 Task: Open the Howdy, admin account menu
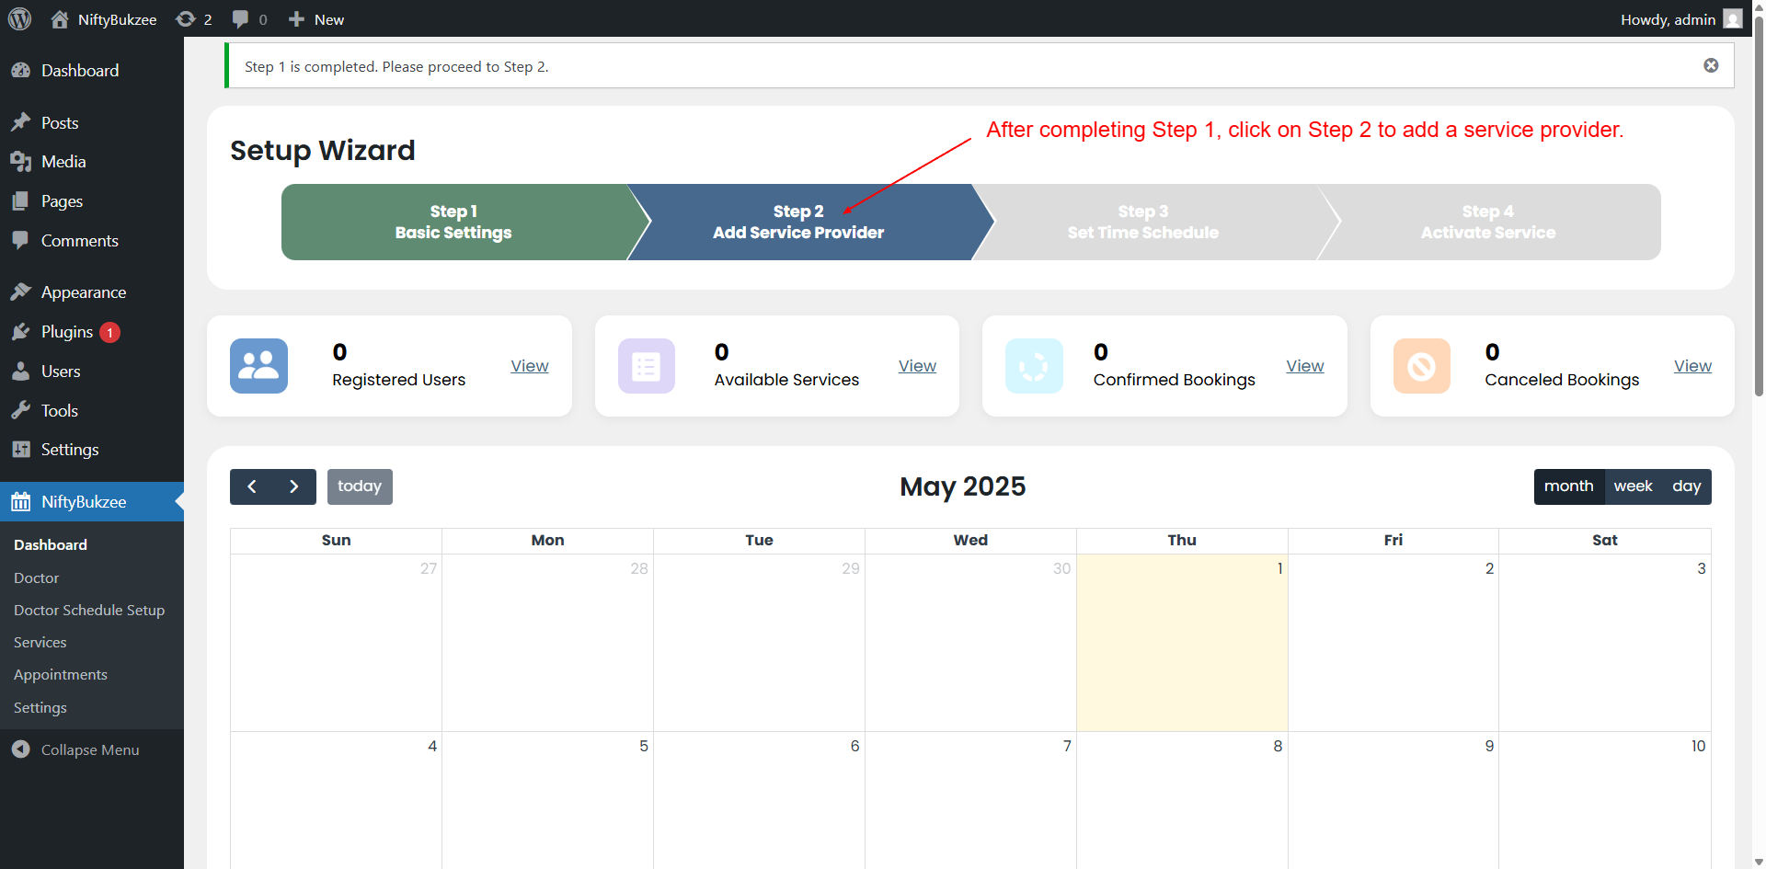pyautogui.click(x=1680, y=19)
